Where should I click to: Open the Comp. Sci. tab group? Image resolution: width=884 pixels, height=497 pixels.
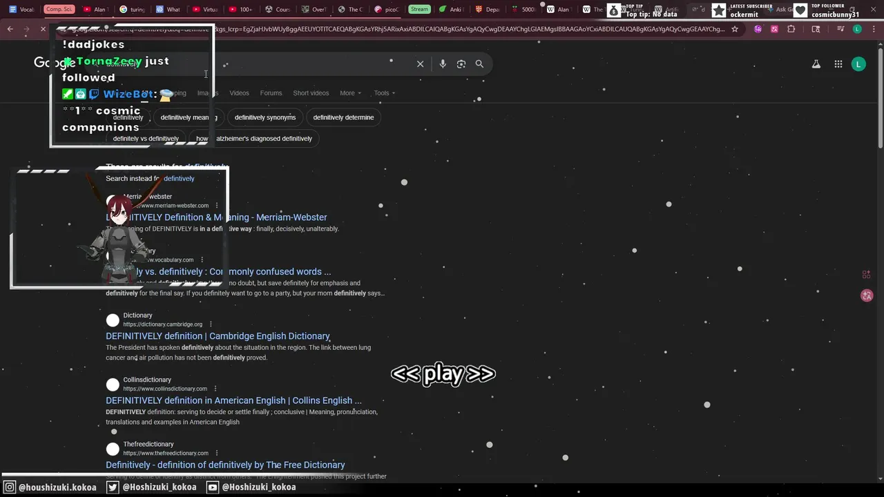[x=59, y=9]
